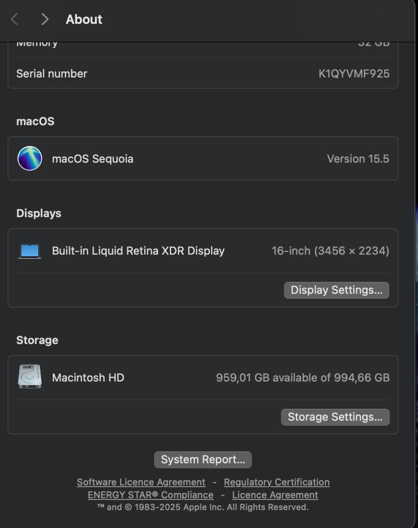Screen dimensions: 418x528
Task: Open the ENERGY STAR Compliance link
Action: point(150,495)
